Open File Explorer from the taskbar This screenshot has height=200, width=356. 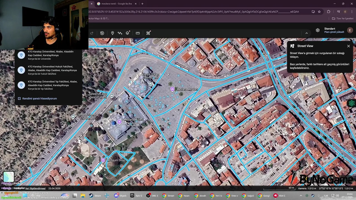click(x=83, y=196)
